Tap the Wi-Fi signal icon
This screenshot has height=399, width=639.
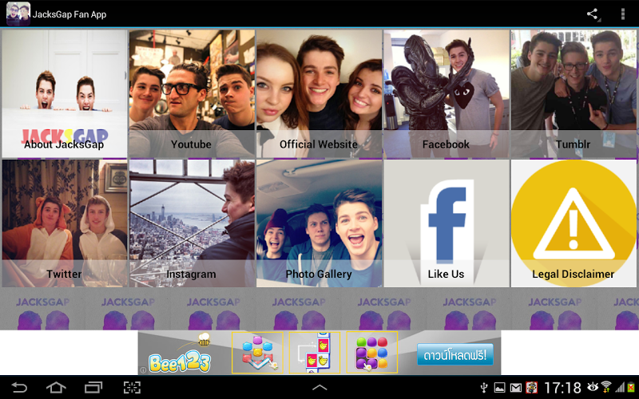pyautogui.click(x=606, y=387)
